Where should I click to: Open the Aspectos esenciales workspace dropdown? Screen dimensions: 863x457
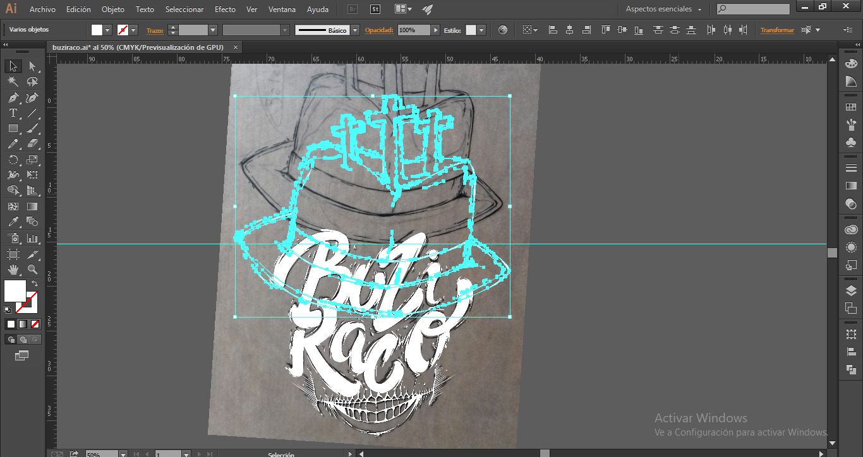pos(664,9)
